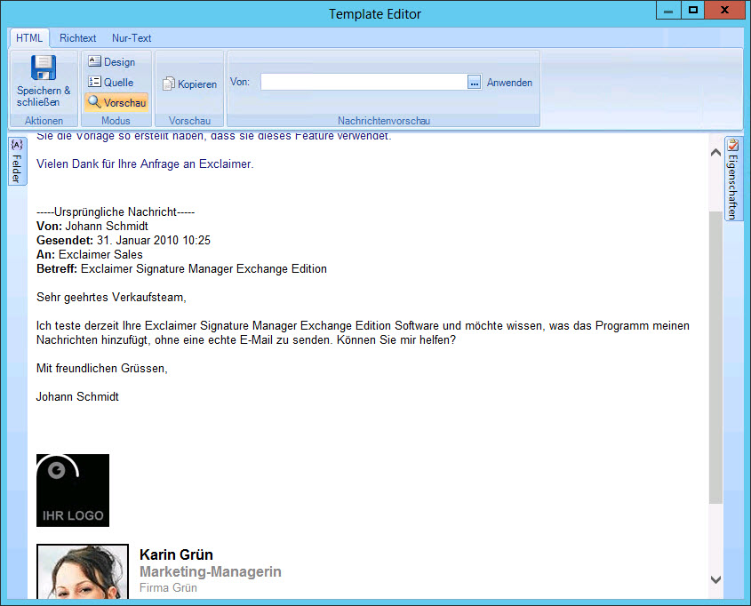This screenshot has height=606, width=751.
Task: Click the Von: Johann Schmidt line
Action: 92,226
